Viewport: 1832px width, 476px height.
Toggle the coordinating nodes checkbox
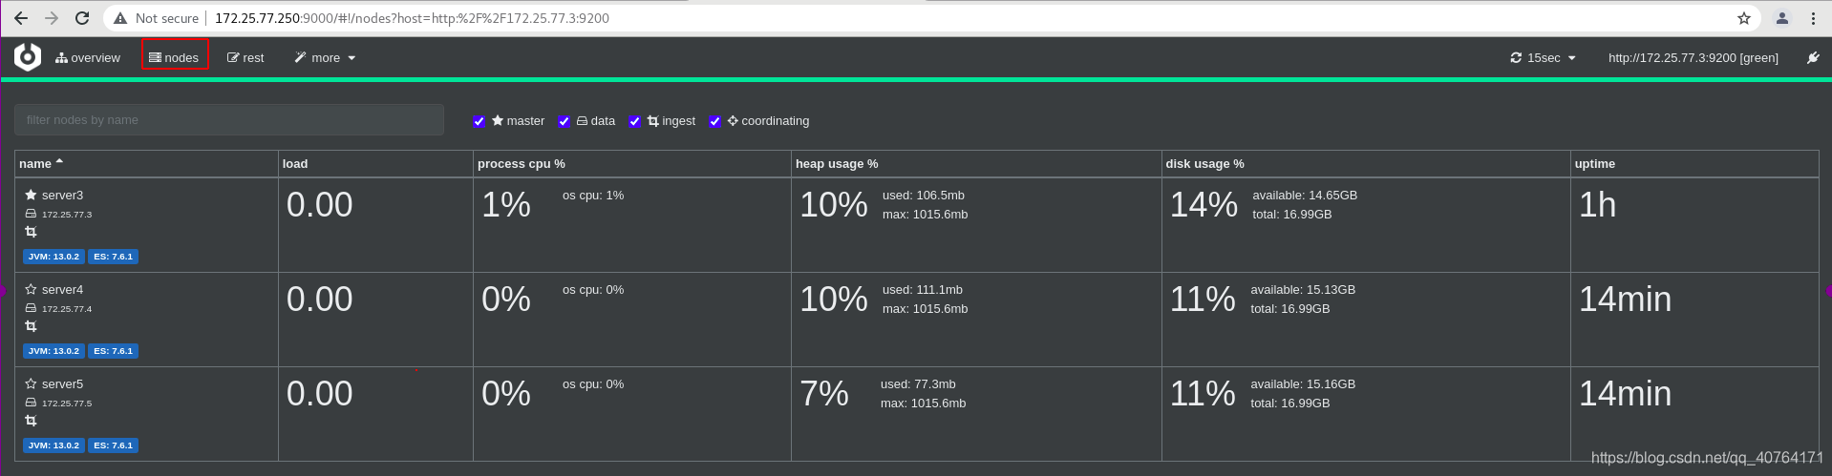[x=714, y=121]
